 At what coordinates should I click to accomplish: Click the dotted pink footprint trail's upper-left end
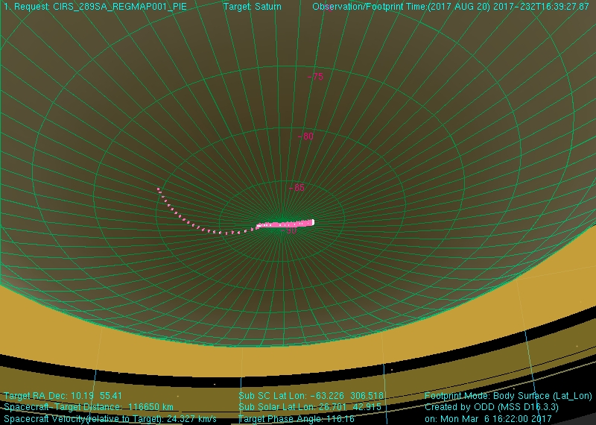159,189
